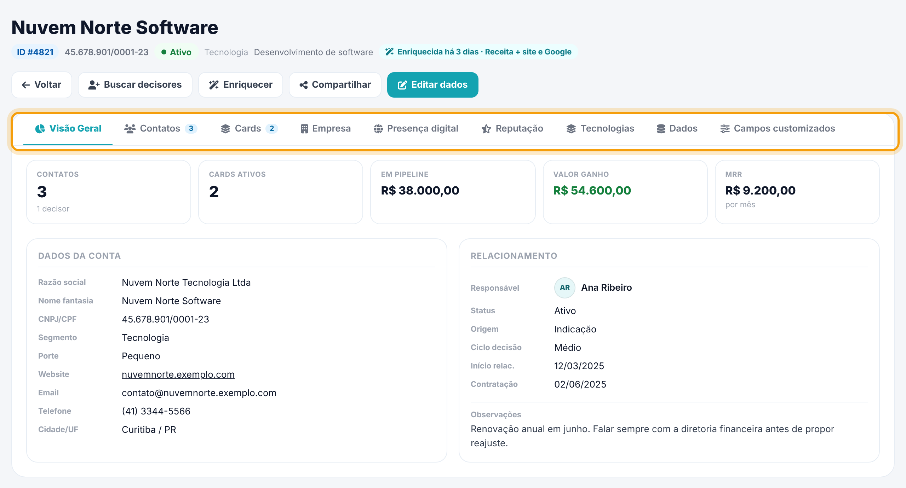Click the email contato@nuvemnorte.exemplo.com
906x488 pixels.
[x=199, y=393]
